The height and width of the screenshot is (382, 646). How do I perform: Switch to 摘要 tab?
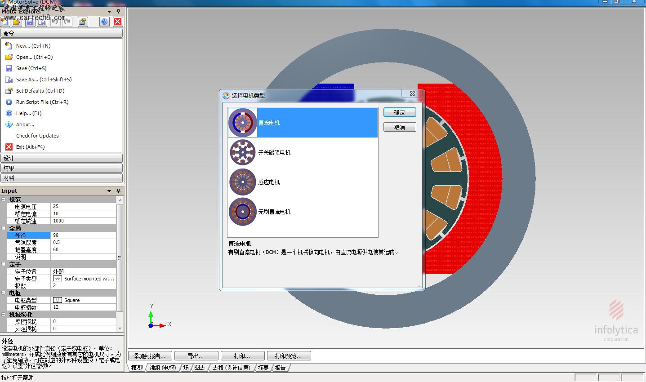263,368
